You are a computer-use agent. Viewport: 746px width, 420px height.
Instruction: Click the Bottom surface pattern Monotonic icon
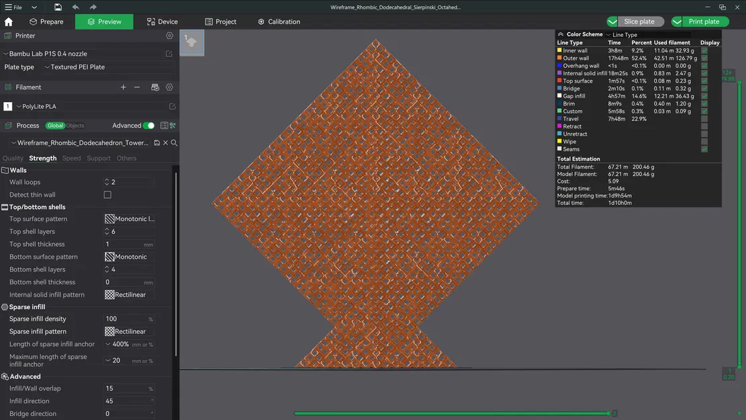tap(109, 257)
